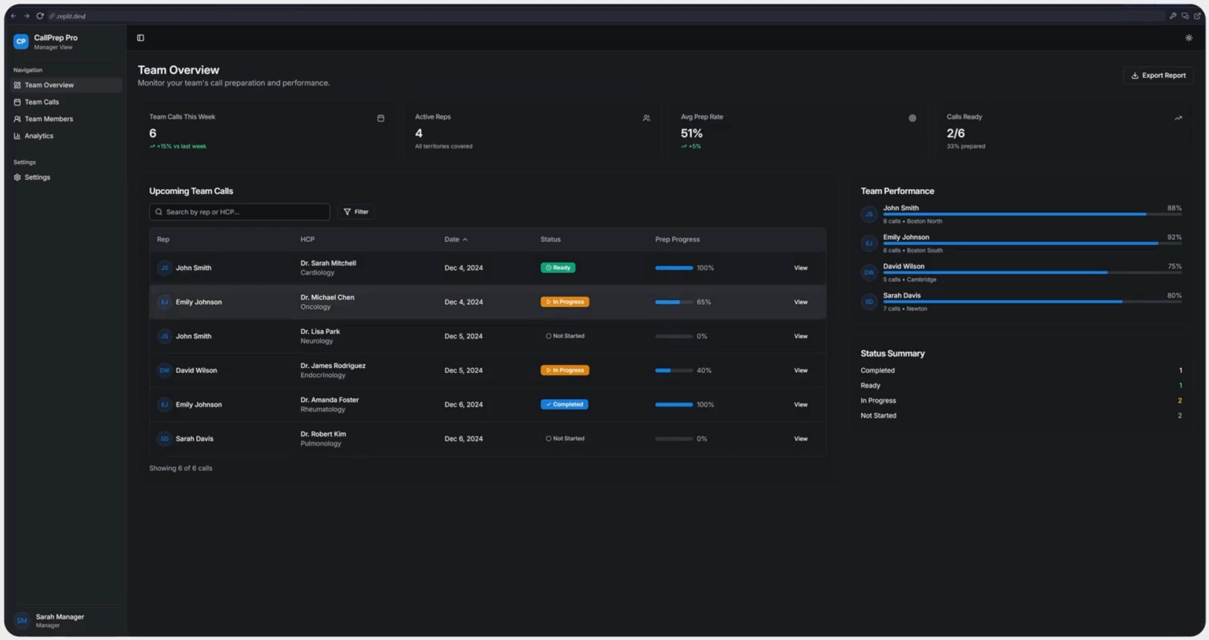
Task: Click Emily Johnson's 65% prep progress bar
Action: tap(673, 302)
